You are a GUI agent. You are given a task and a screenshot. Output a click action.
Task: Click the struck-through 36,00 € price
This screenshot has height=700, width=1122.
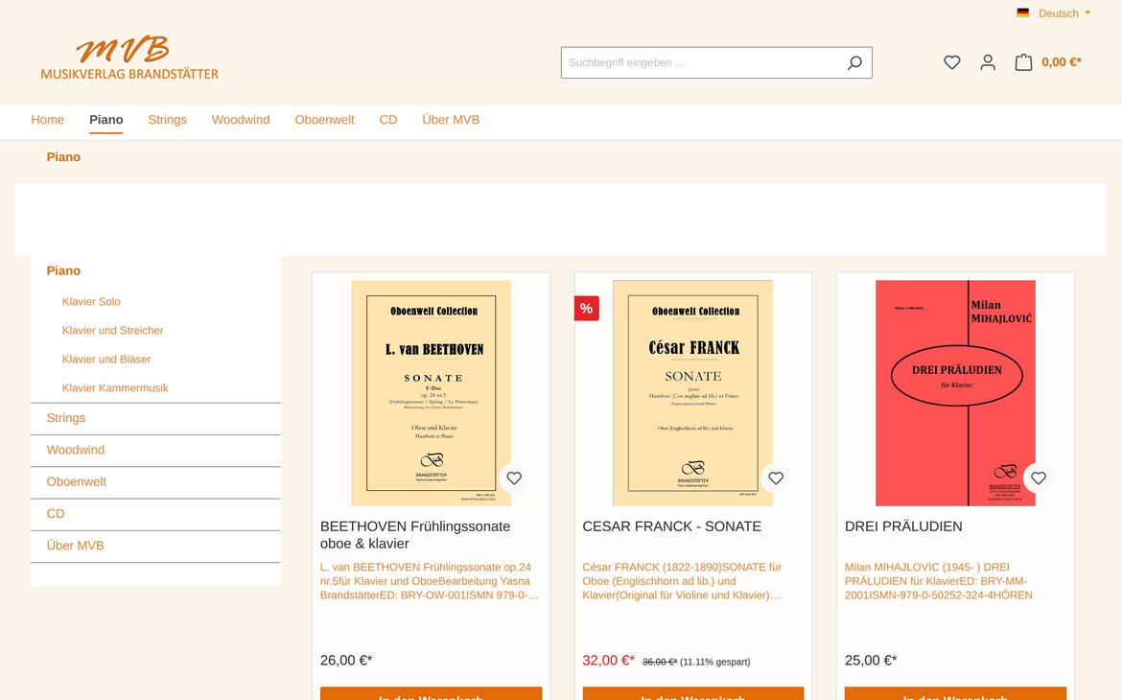click(x=659, y=662)
